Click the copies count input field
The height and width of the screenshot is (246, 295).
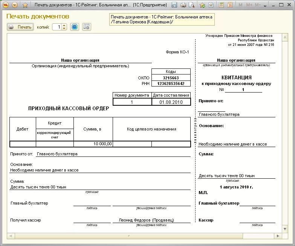[x=57, y=27]
